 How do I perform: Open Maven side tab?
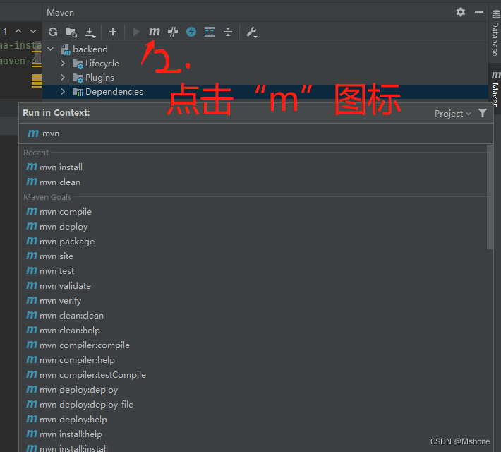pos(495,89)
